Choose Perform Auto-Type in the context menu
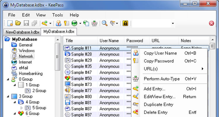Image resolution: width=219 pixels, height=117 pixels. [169, 79]
